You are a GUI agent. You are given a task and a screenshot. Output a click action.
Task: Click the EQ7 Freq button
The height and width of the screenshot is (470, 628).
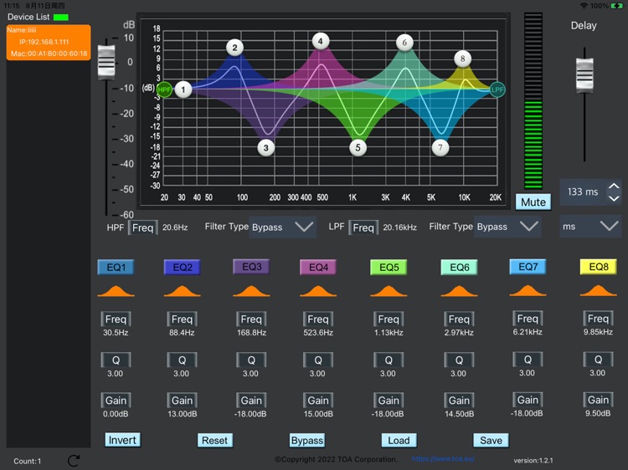click(x=528, y=319)
